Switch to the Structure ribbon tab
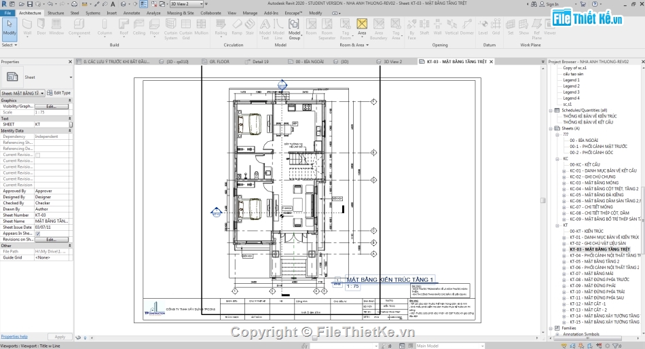 pyautogui.click(x=56, y=13)
